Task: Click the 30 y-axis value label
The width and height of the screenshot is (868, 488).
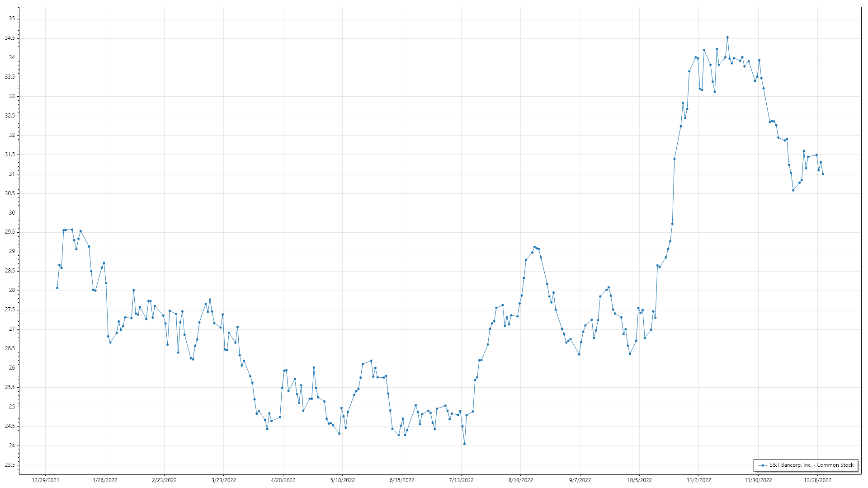Action: [12, 213]
